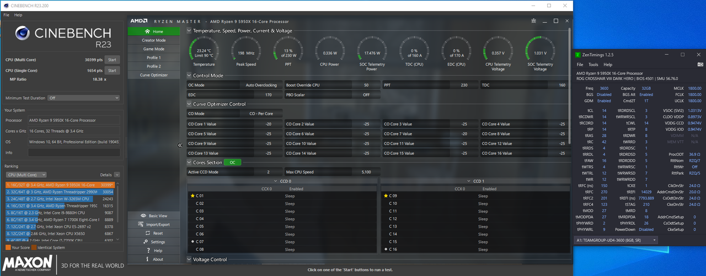Click Reset in Ryzen Master sidebar
Screen dimensions: 706x276
coord(153,233)
